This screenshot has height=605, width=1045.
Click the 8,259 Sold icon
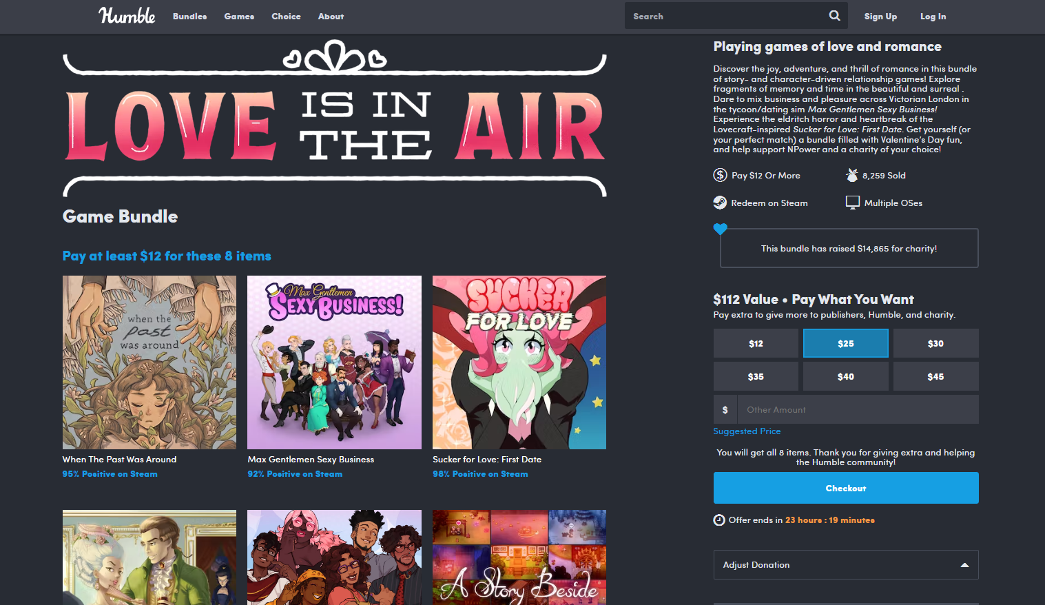(852, 175)
